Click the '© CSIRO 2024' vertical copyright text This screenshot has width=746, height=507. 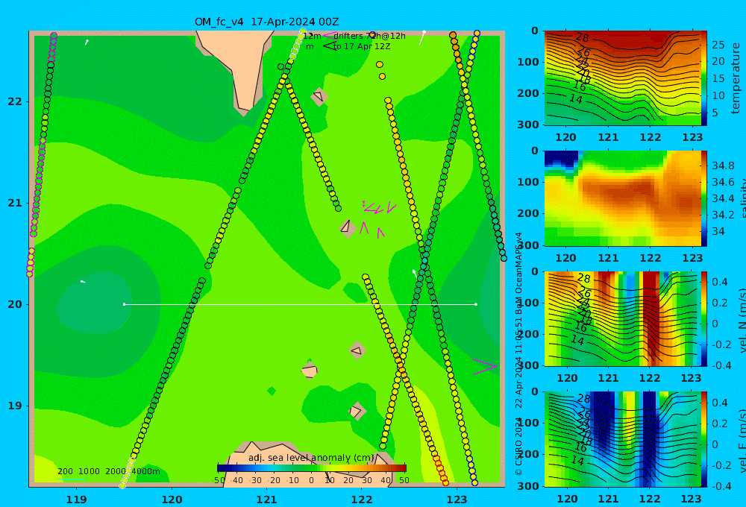click(518, 447)
